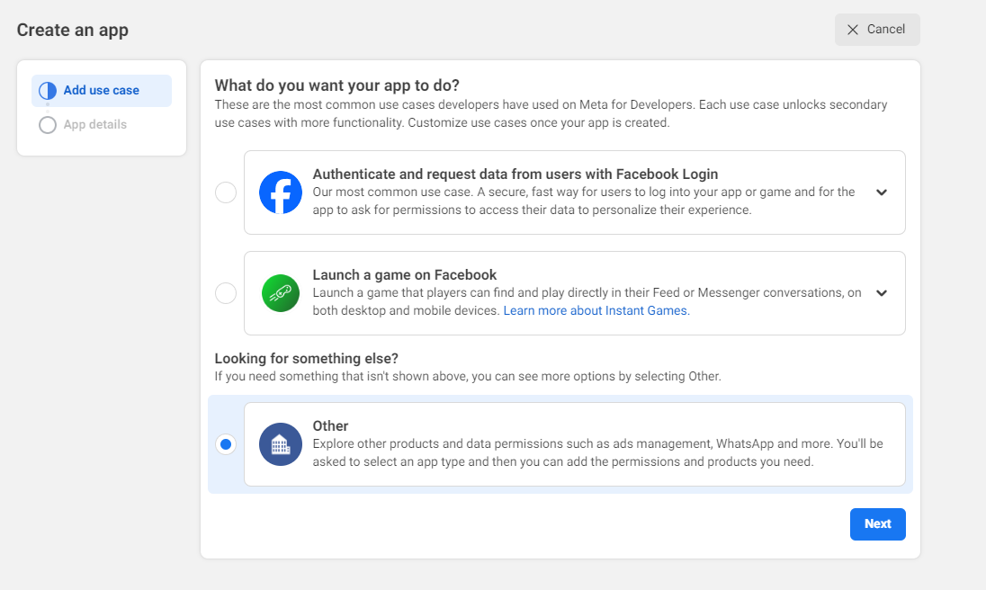Click the green game controller icon
The height and width of the screenshot is (590, 986).
(281, 293)
